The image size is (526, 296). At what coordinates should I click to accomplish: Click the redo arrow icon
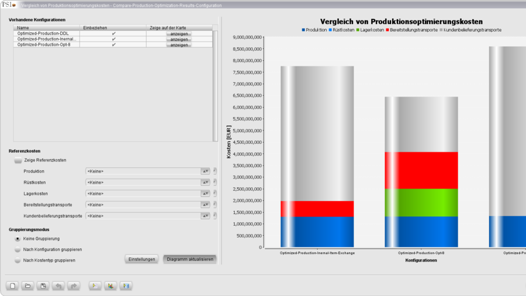(x=73, y=286)
